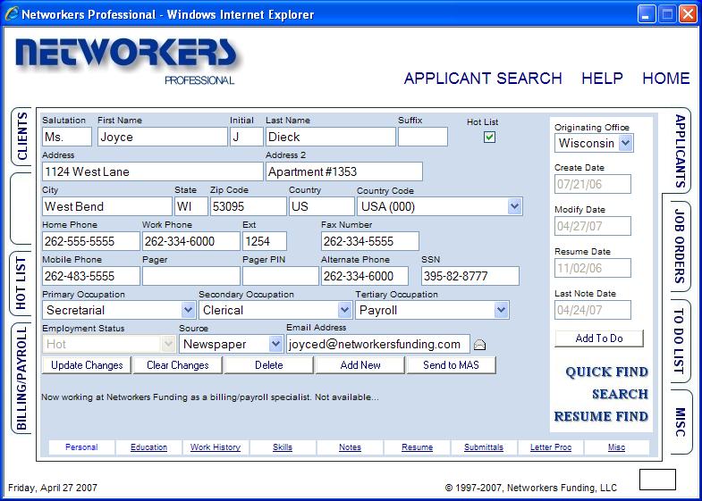Open the Letter Proc bottom tab
Viewport: 702px width, 501px height.
pos(551,447)
